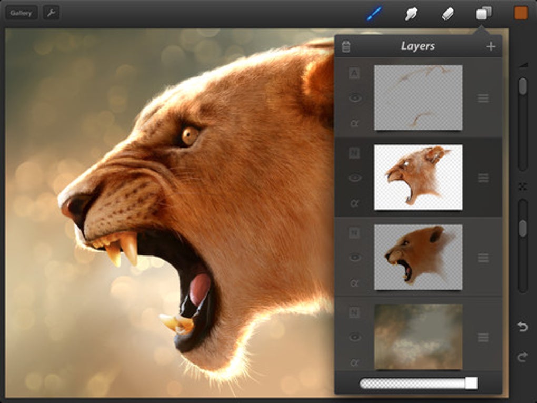Hide the cloudy background layer using its eye icon
This screenshot has height=403, width=537.
pos(355,337)
